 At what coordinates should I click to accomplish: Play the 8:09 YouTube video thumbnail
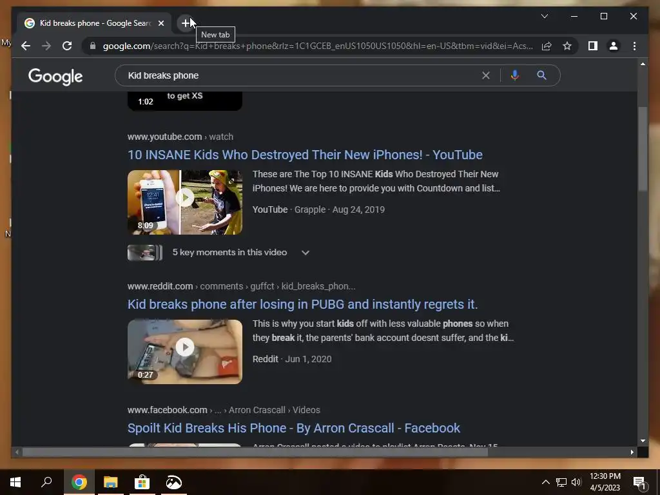(x=185, y=202)
